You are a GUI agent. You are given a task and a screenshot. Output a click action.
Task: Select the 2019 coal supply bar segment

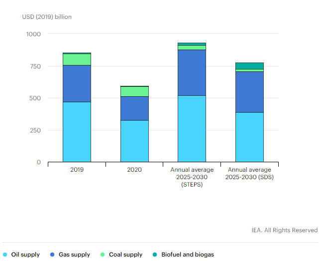(77, 60)
